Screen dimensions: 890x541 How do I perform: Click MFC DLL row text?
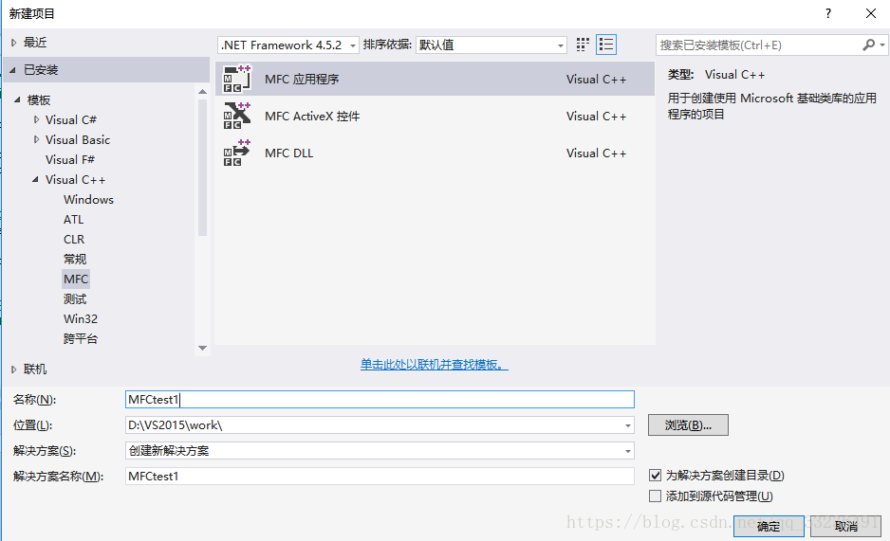point(288,153)
